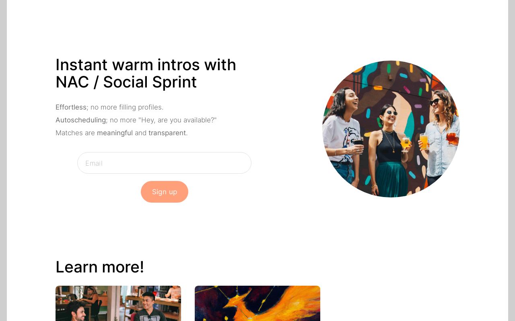
Task: Click the 'Learn more!' heading
Action: 100,267
